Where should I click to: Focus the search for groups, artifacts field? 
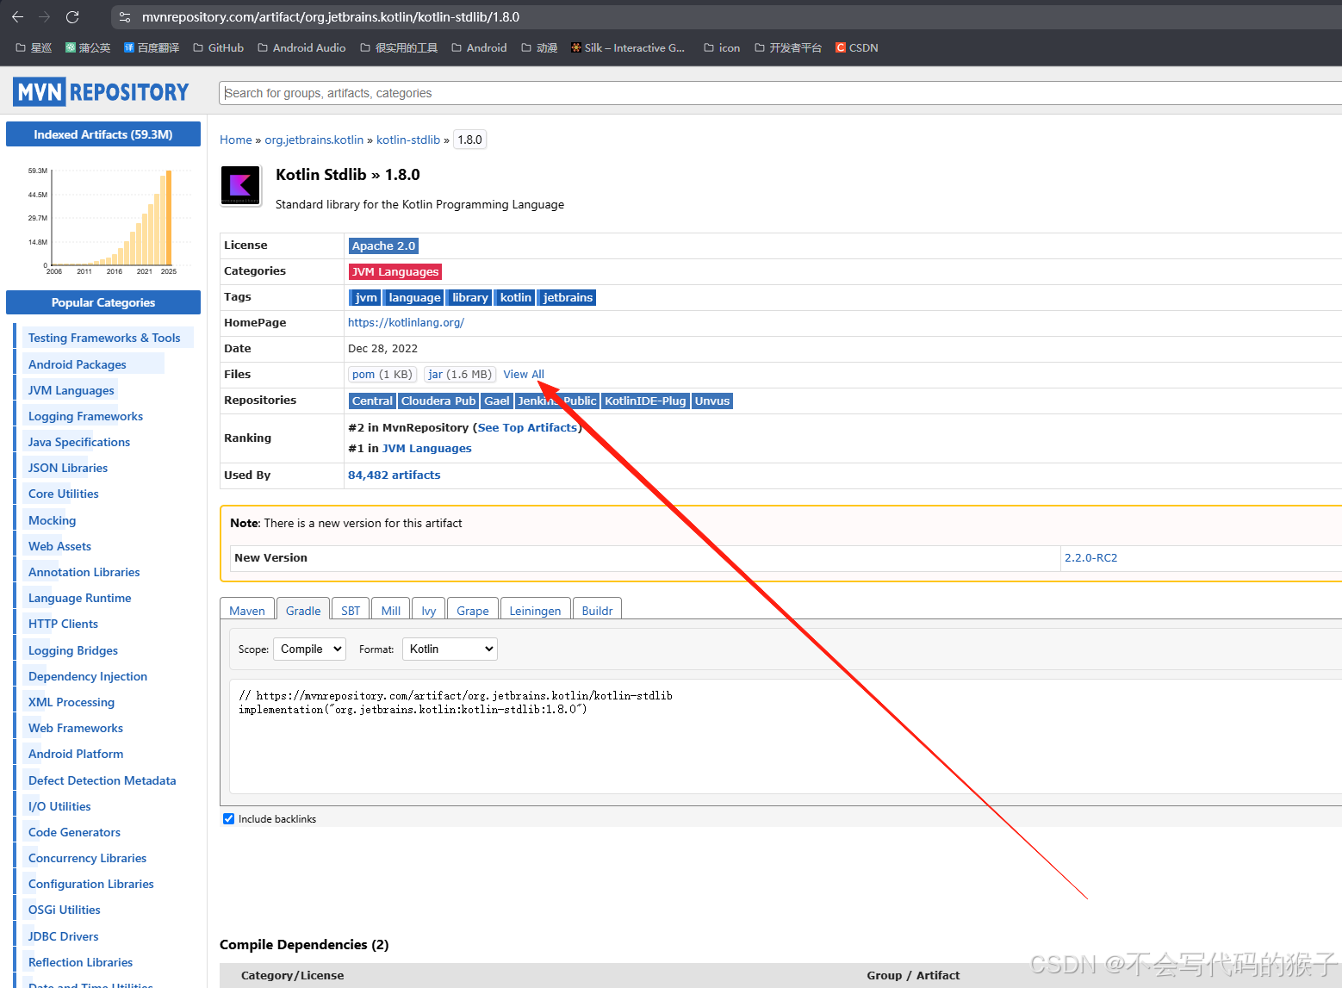(x=780, y=93)
